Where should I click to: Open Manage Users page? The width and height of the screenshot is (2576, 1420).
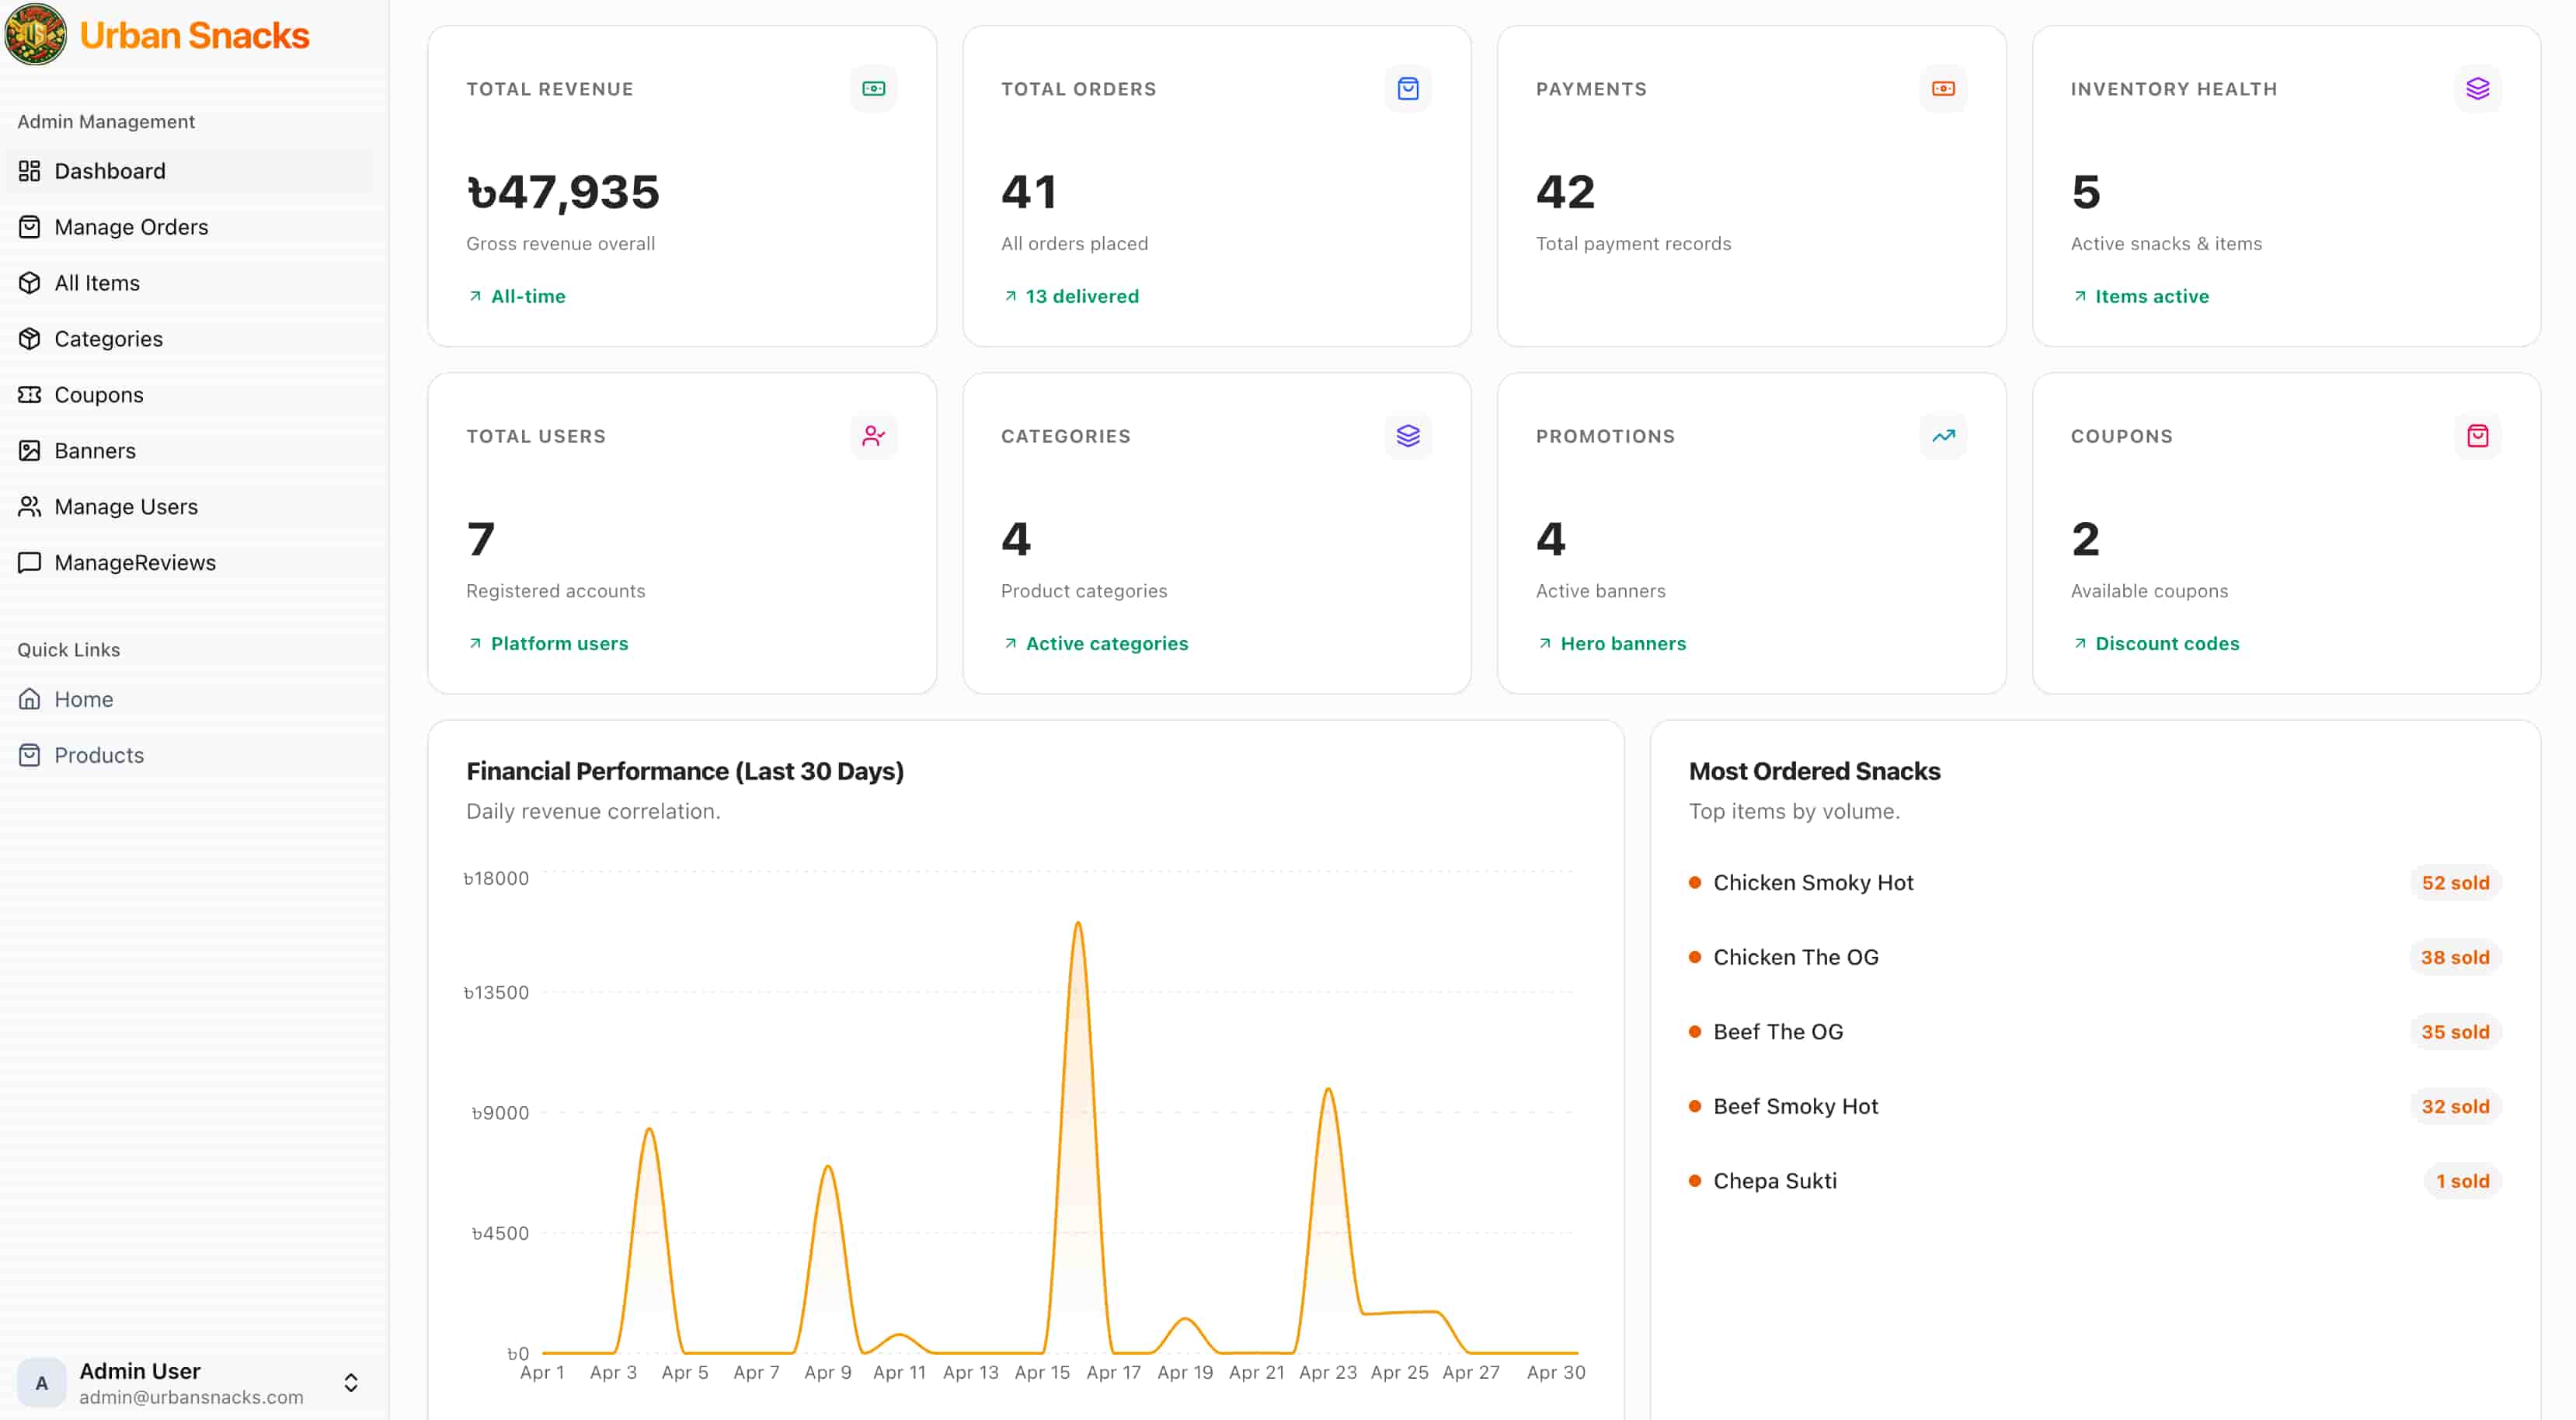click(190, 507)
